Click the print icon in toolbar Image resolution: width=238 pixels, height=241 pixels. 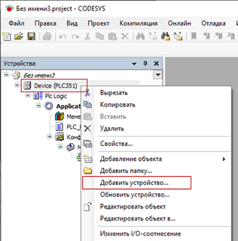coord(47,36)
